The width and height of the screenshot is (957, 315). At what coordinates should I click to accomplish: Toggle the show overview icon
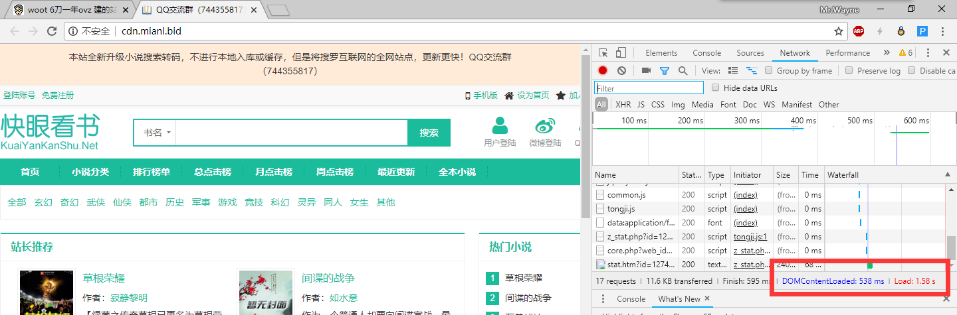[x=752, y=70]
